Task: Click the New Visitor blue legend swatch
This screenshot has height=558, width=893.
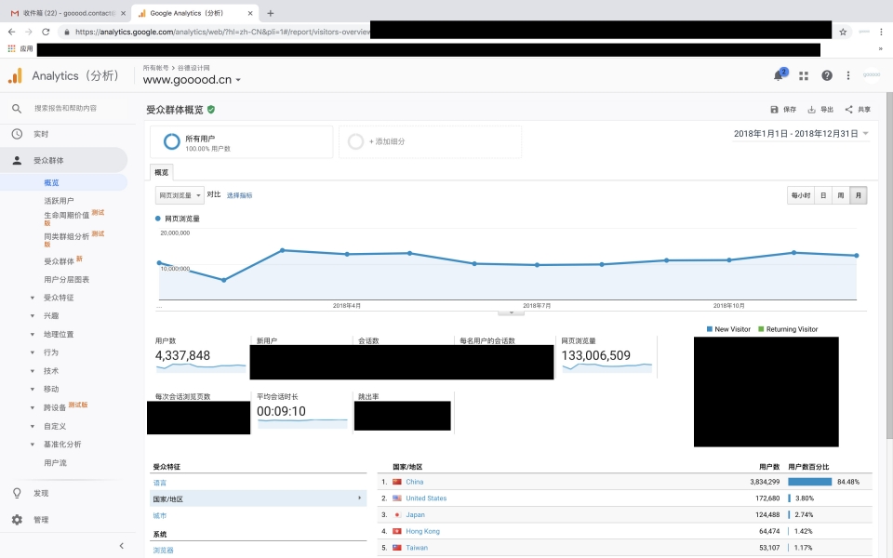Action: [x=710, y=329]
